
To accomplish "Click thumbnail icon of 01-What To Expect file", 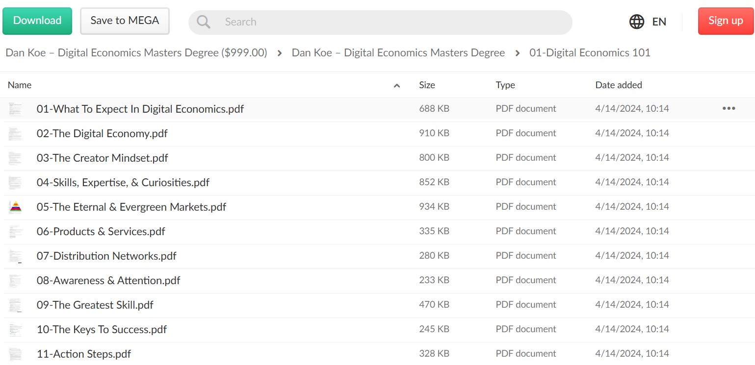I will pos(15,109).
